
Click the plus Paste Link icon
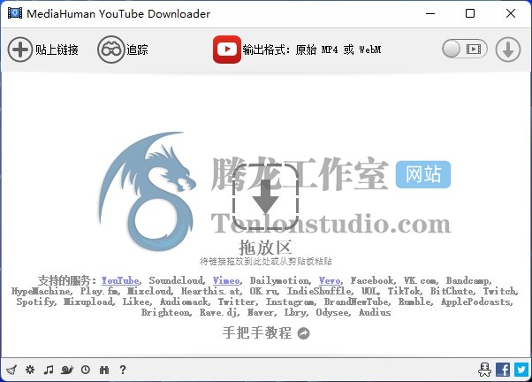click(20, 50)
